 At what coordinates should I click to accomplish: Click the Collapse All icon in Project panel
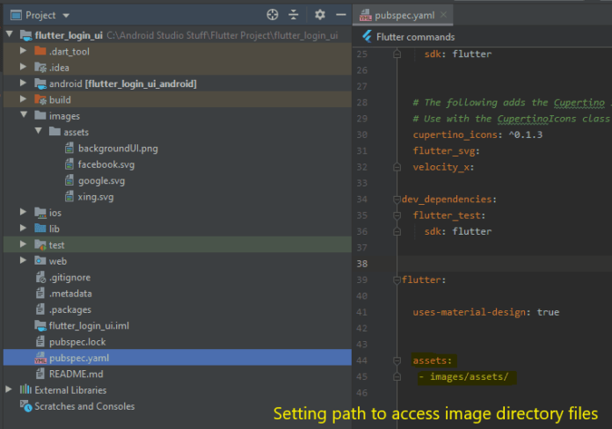(294, 15)
